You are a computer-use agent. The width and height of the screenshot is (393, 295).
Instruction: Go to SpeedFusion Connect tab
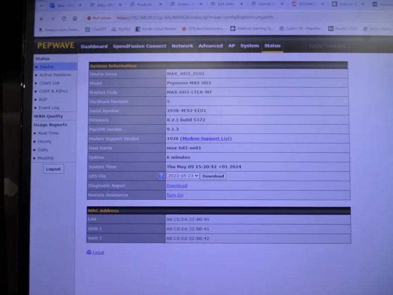139,46
